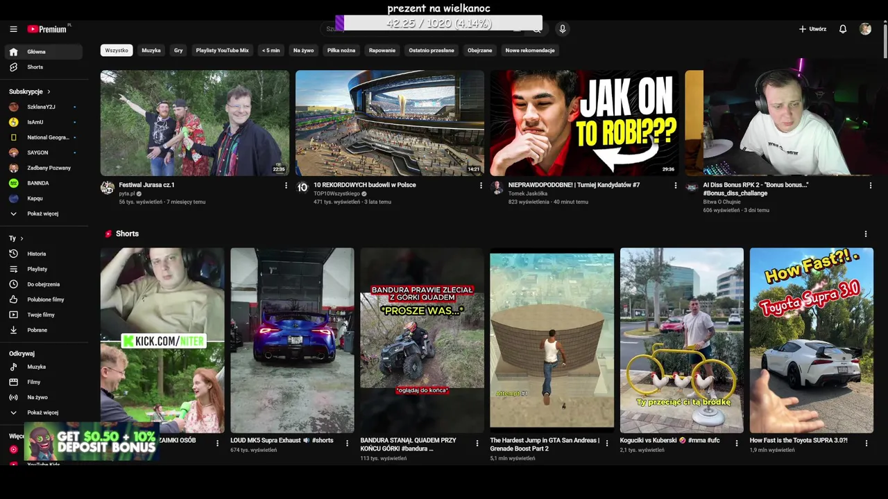Open SzklanaY2J subscription channel
888x499 pixels.
click(x=43, y=107)
